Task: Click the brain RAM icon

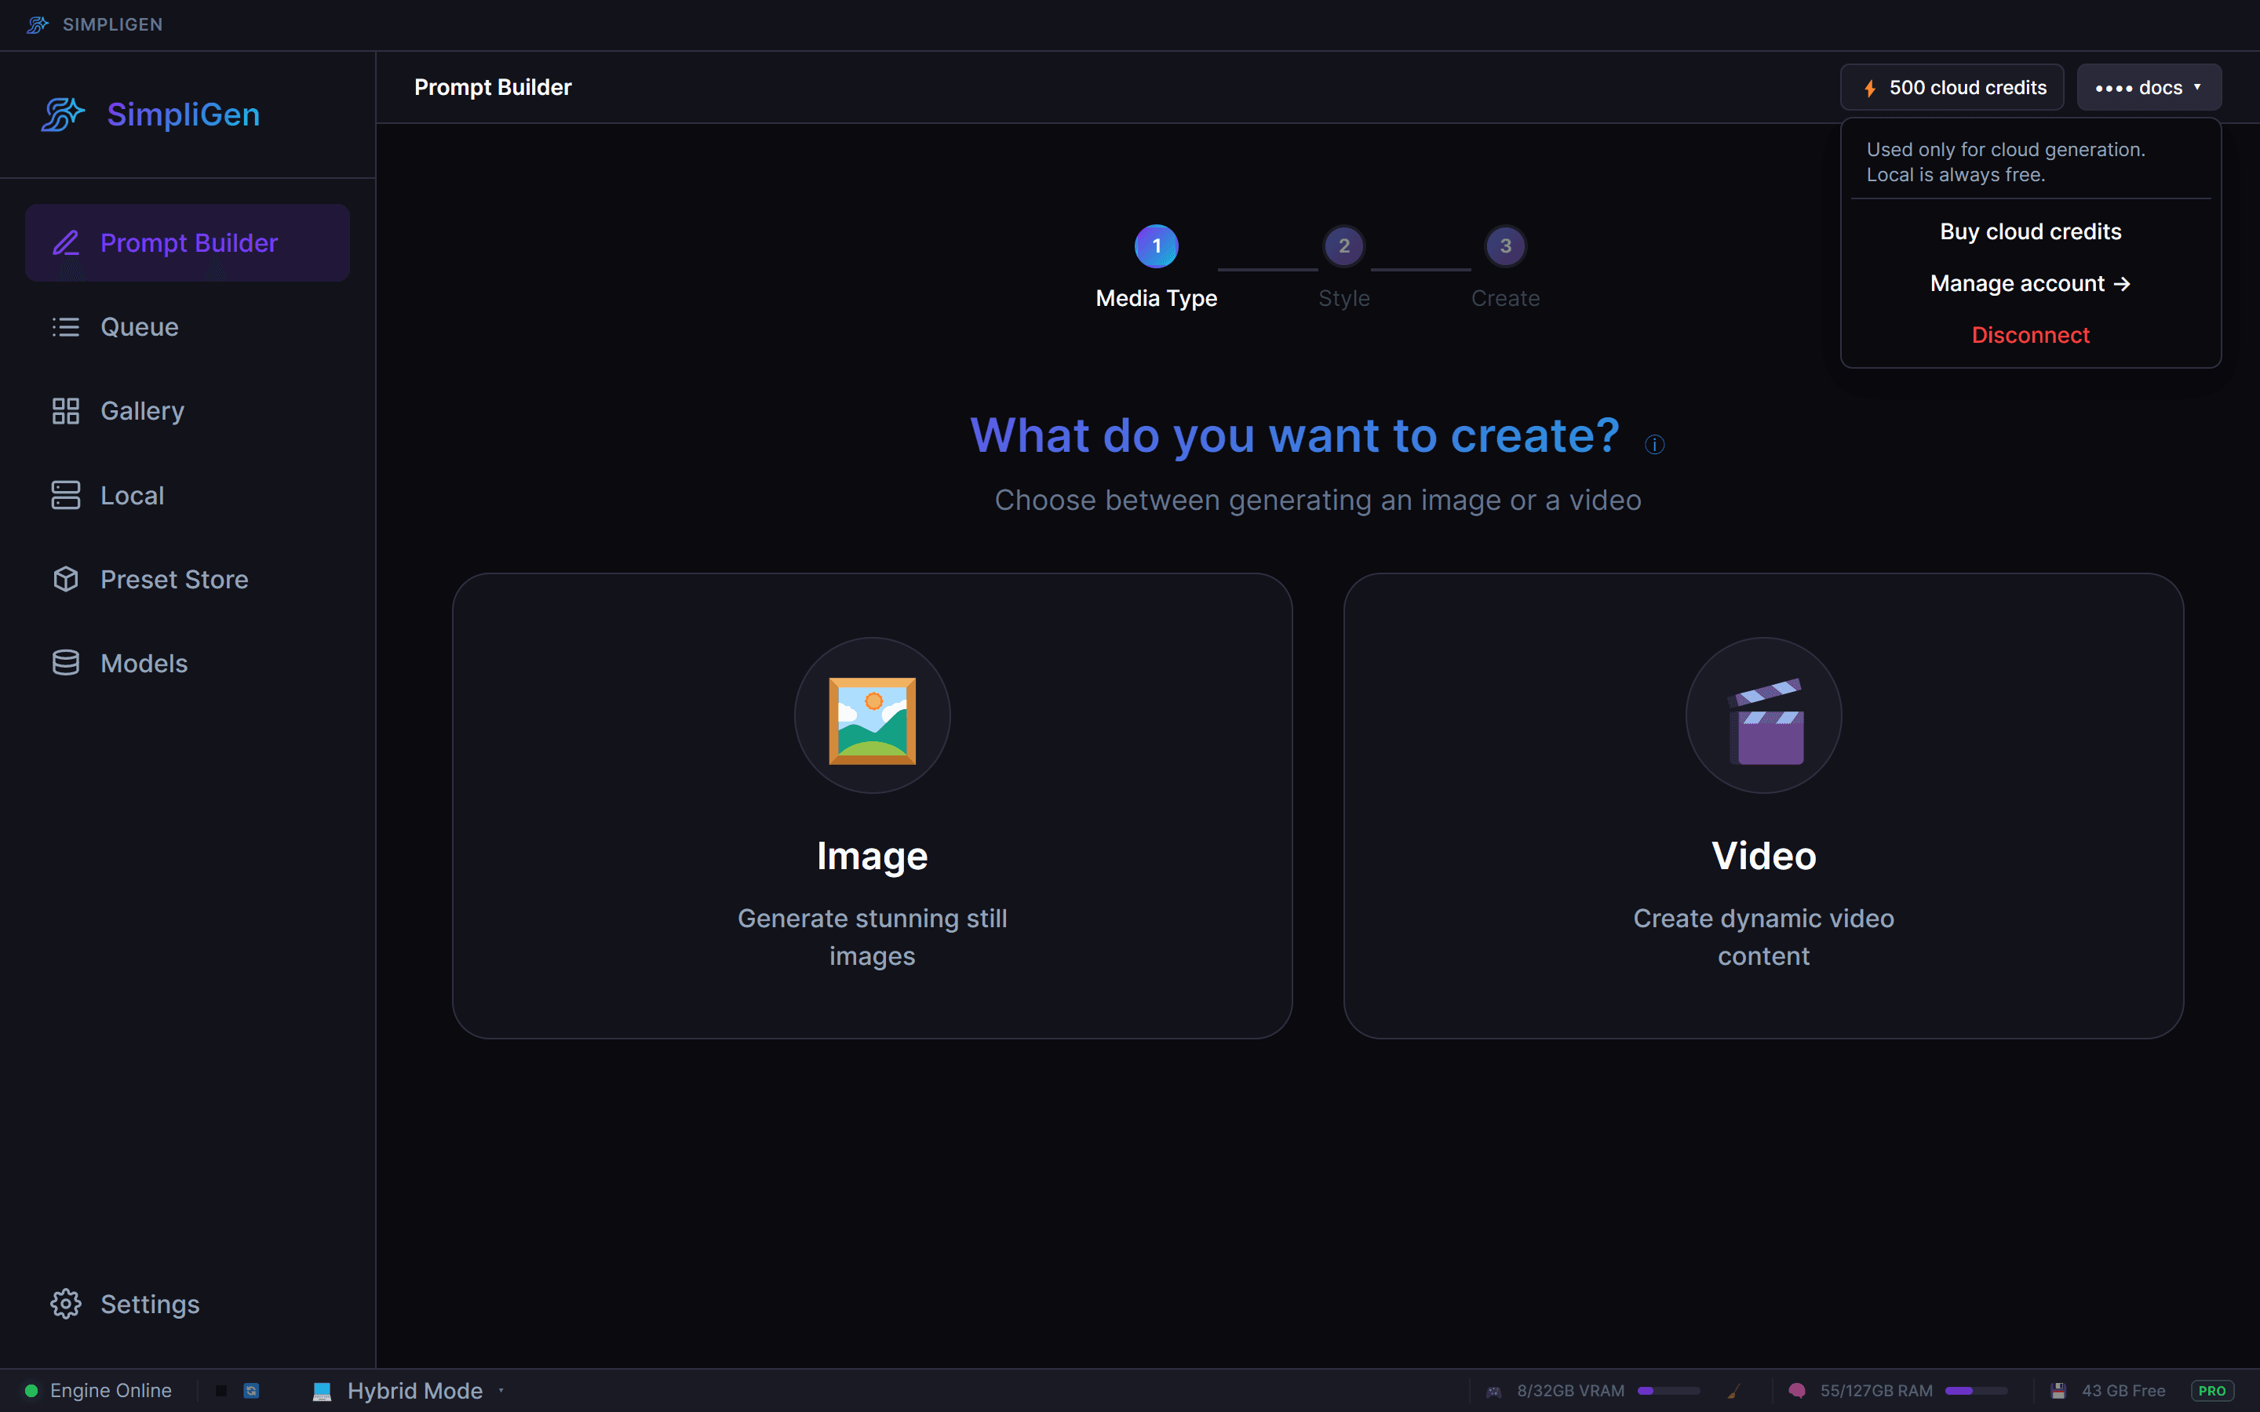Action: tap(1797, 1391)
